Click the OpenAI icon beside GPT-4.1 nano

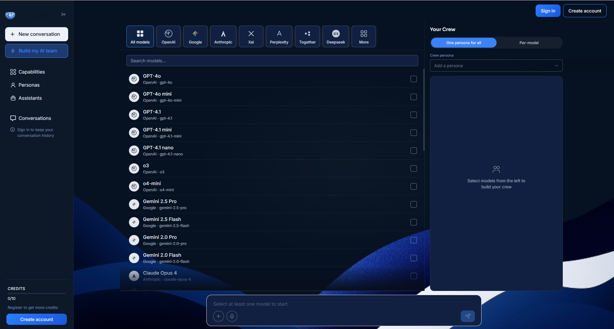pyautogui.click(x=134, y=151)
